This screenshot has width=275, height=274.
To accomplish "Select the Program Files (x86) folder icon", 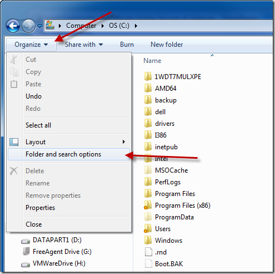I will point(148,205).
